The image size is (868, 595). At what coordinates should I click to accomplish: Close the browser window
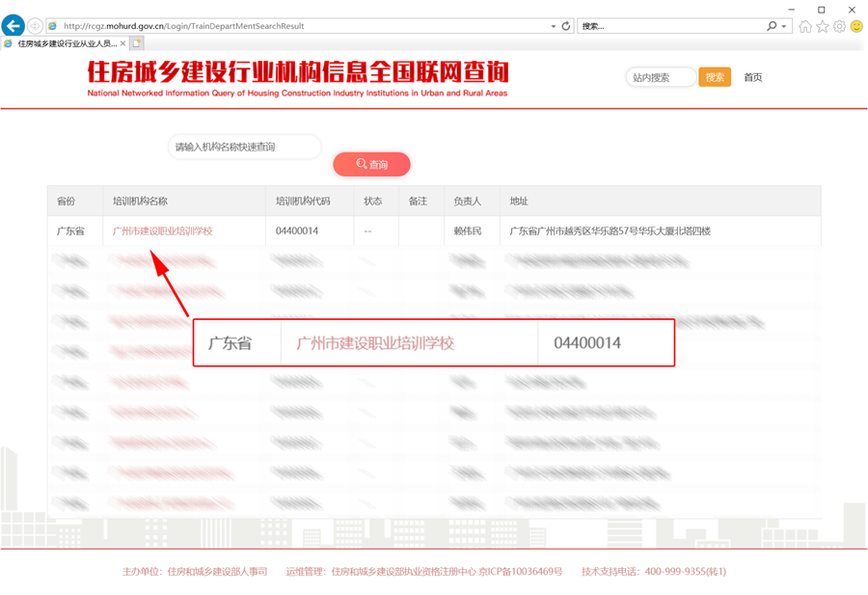852,10
